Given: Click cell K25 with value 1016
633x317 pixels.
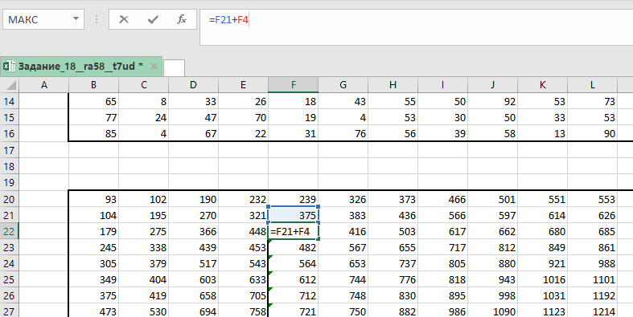Looking at the screenshot, I should (x=543, y=279).
